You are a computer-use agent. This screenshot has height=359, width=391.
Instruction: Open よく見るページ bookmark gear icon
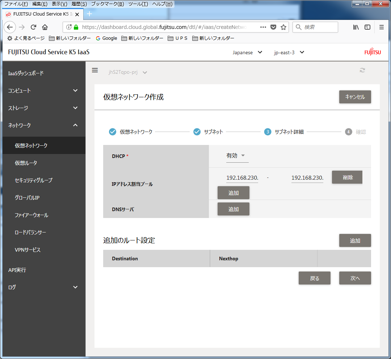pos(10,38)
